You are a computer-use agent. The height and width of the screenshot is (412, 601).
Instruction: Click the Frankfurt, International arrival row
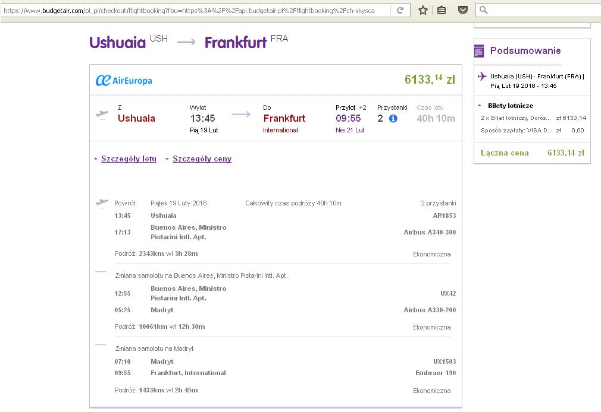coord(188,373)
